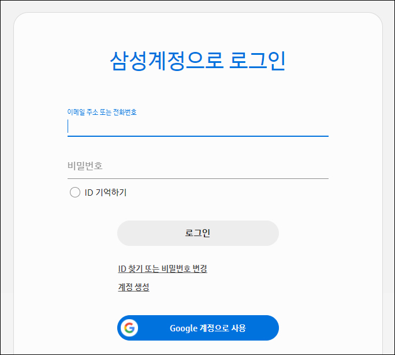Click the 삼성계정으로 로그인 heading

click(197, 61)
